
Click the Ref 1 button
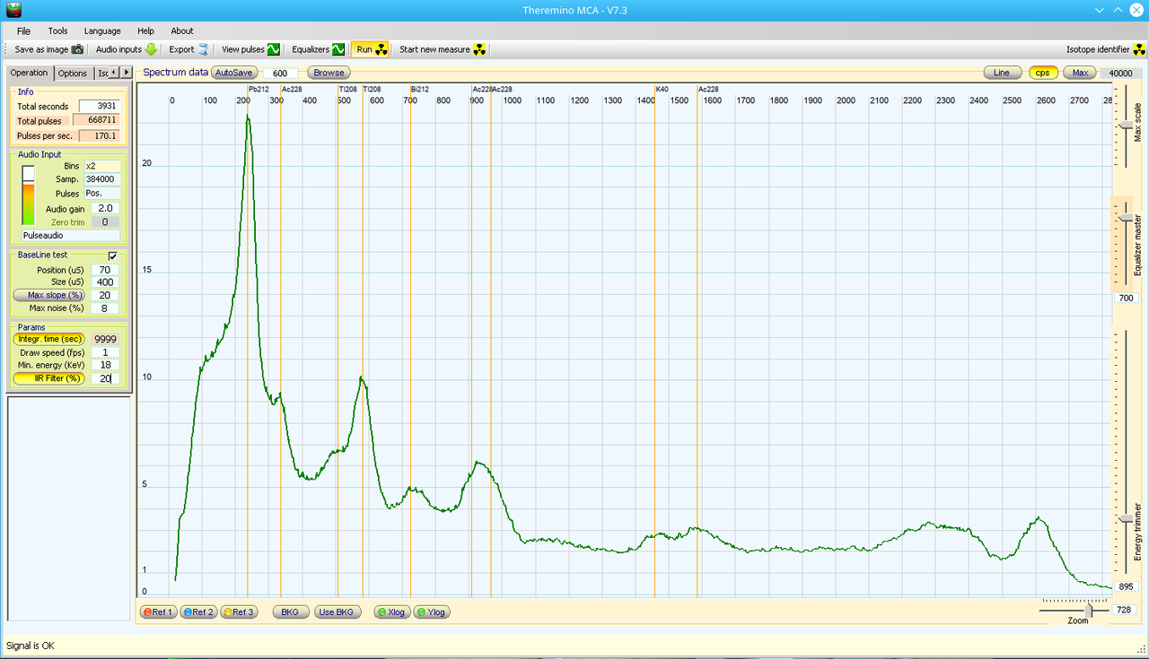pos(158,612)
